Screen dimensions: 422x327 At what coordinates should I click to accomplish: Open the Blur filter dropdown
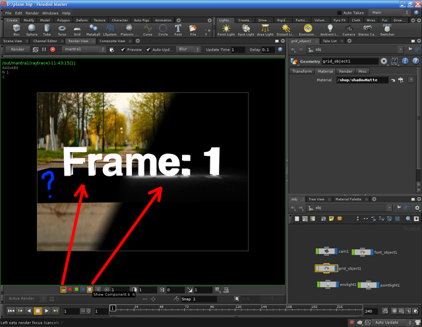[x=189, y=50]
